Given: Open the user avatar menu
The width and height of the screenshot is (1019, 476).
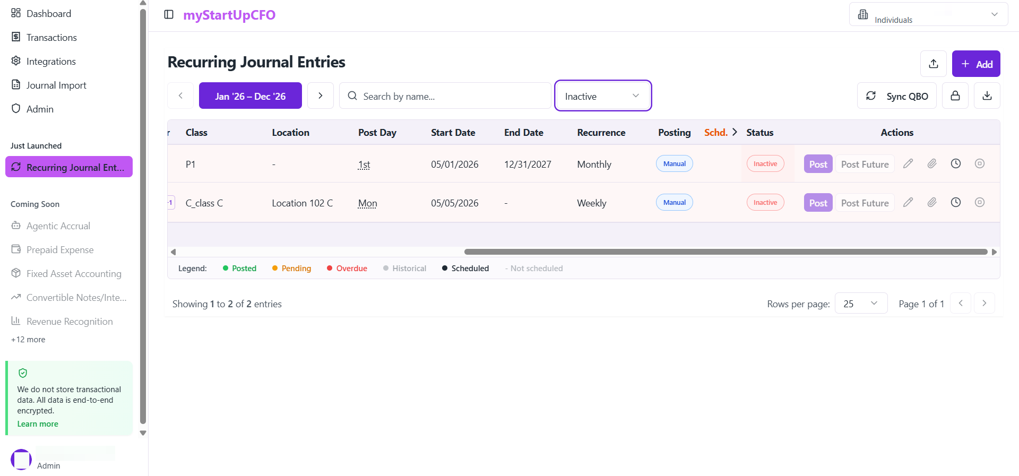Looking at the screenshot, I should pyautogui.click(x=21, y=459).
